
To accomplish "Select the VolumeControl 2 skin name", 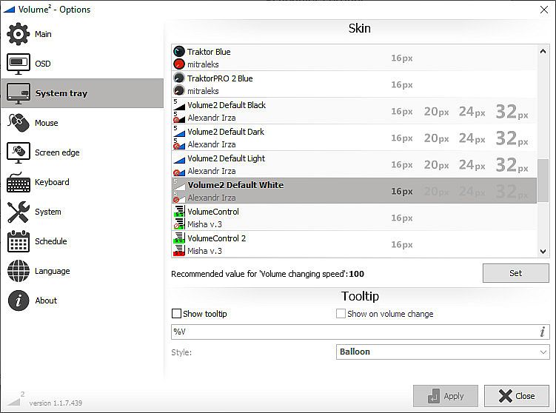I will click(216, 238).
